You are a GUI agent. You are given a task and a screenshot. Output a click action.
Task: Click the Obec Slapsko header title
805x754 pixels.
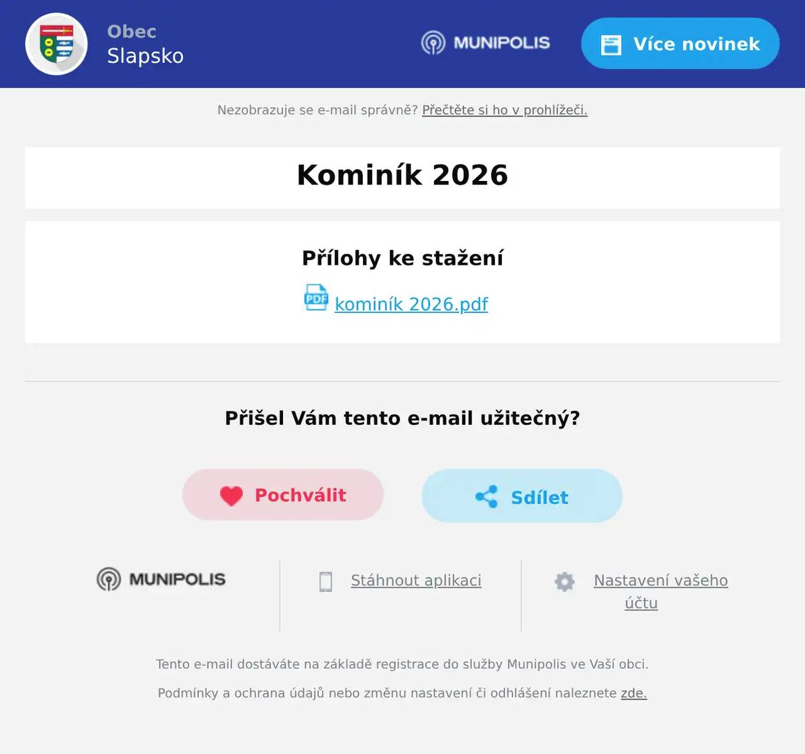click(x=145, y=44)
